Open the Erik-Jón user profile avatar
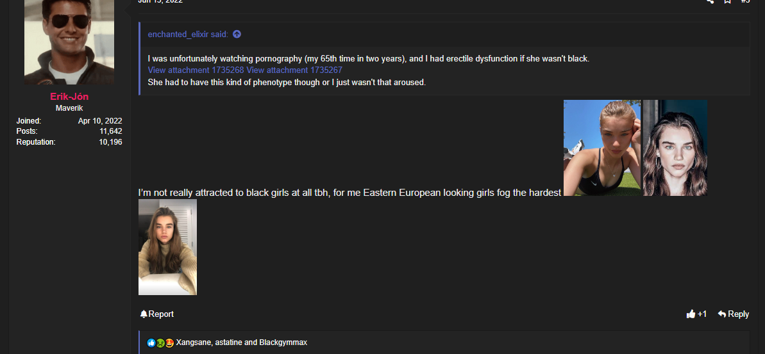Viewport: 765px width, 354px height. coord(69,42)
